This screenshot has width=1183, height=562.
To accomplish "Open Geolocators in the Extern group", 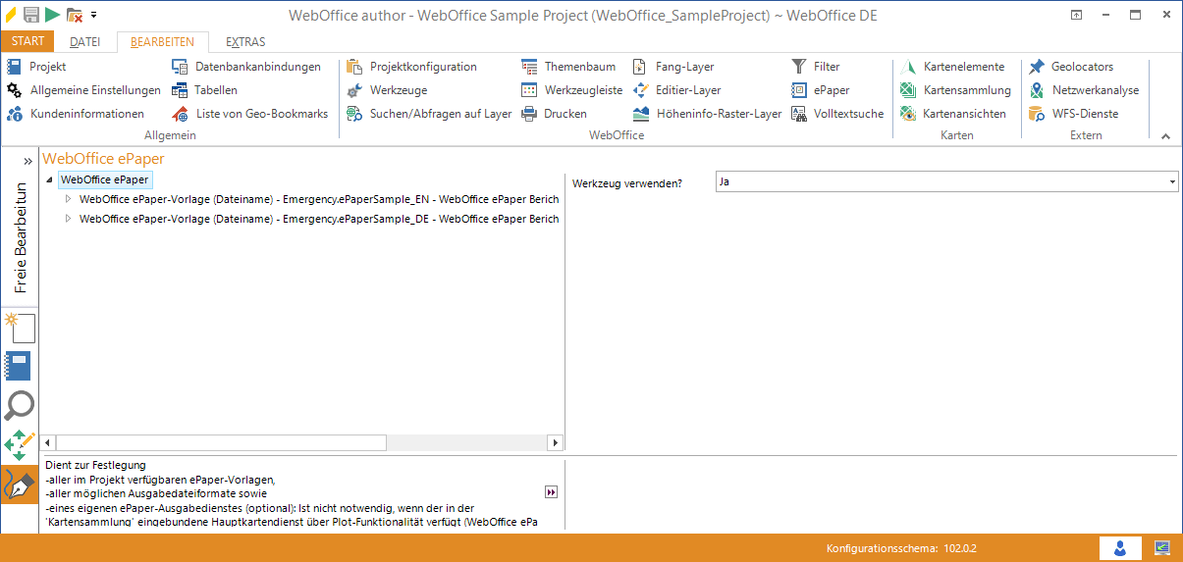I will tap(1071, 67).
